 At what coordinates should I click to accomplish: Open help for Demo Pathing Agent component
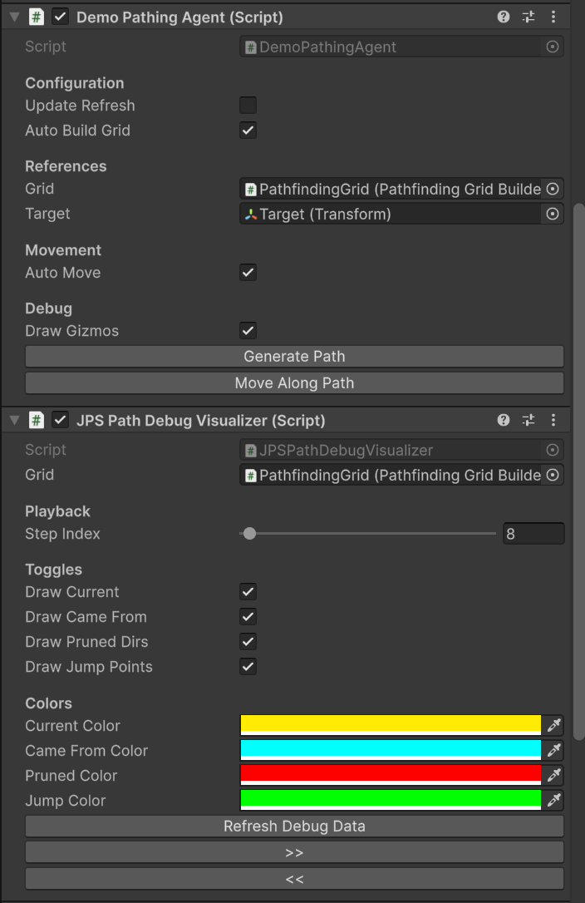tap(504, 17)
